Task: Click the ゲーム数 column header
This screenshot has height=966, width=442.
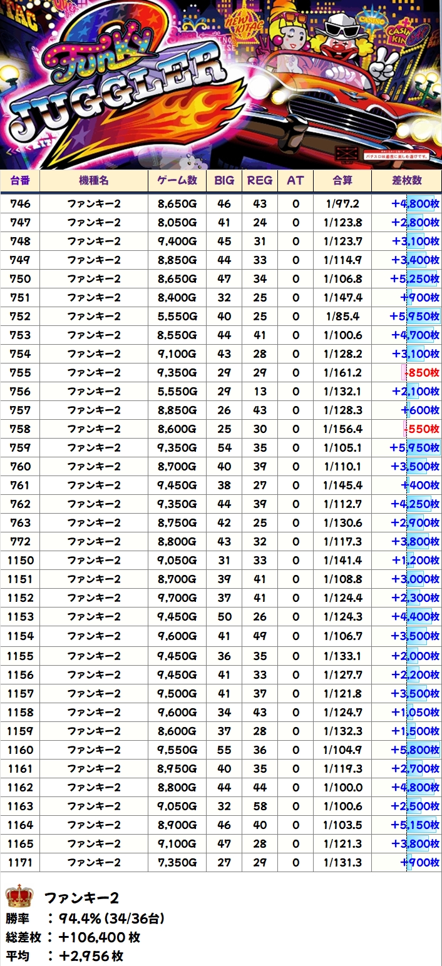Action: point(177,180)
